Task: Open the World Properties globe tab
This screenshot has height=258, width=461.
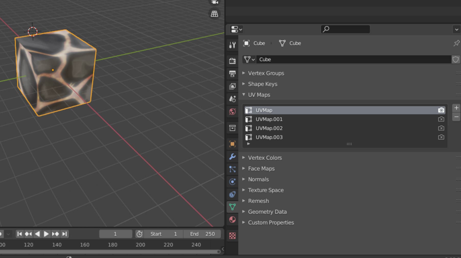Action: tap(232, 112)
